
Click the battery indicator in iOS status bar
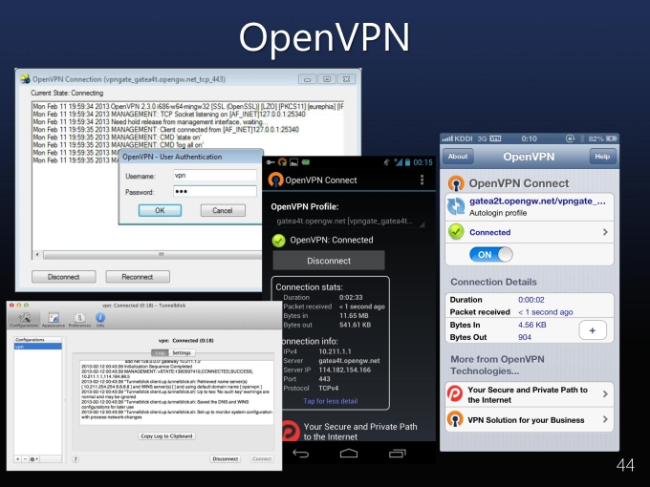click(611, 138)
